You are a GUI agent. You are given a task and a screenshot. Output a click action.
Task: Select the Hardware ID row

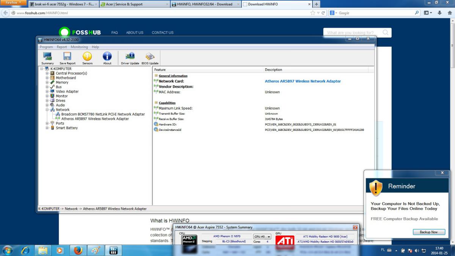264,124
